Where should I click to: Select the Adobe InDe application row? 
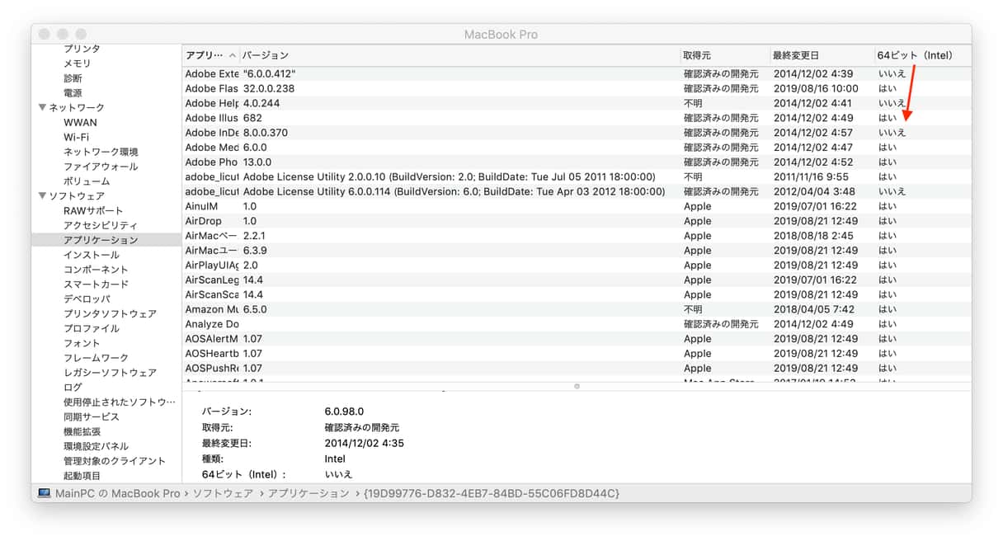tap(577, 133)
